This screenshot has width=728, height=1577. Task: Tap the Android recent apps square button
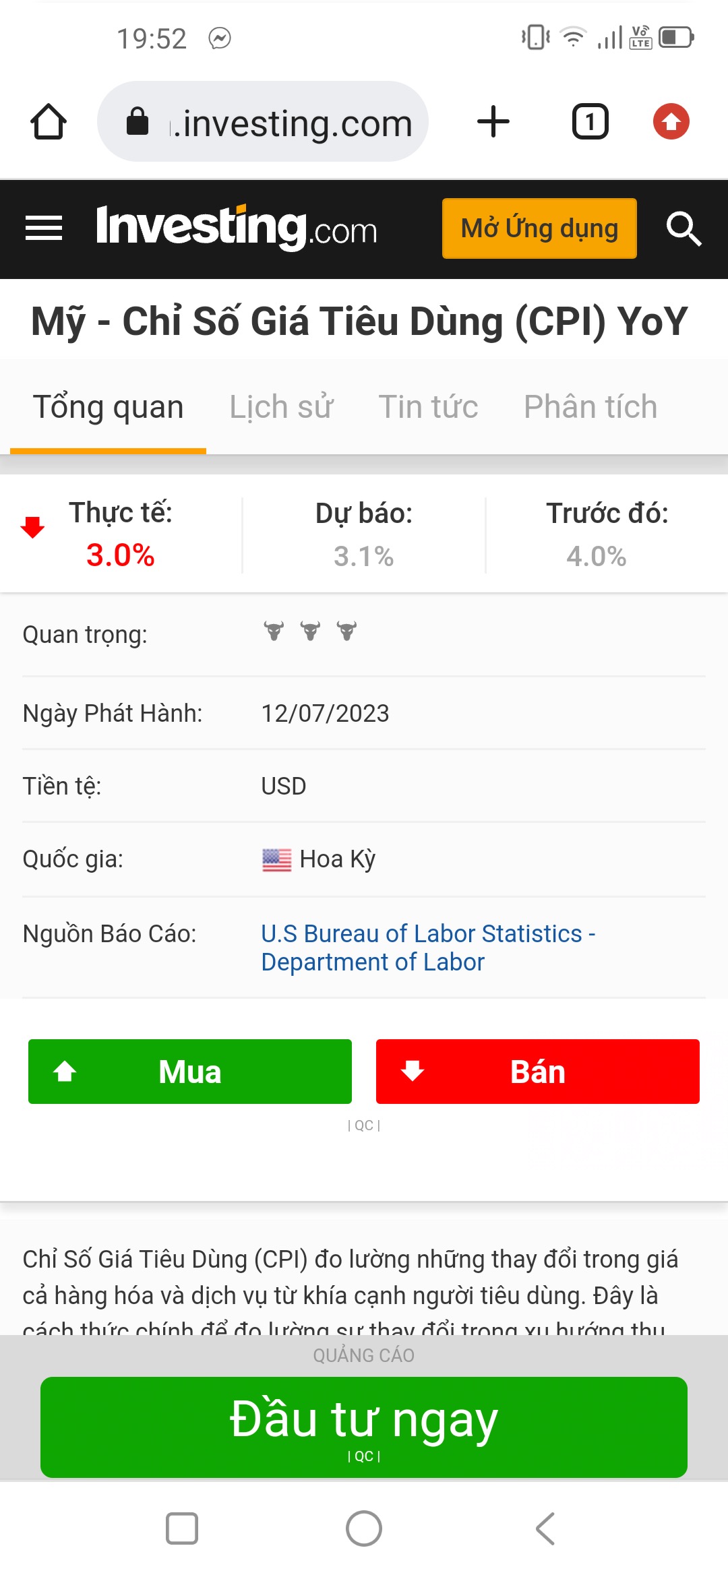click(x=182, y=1528)
